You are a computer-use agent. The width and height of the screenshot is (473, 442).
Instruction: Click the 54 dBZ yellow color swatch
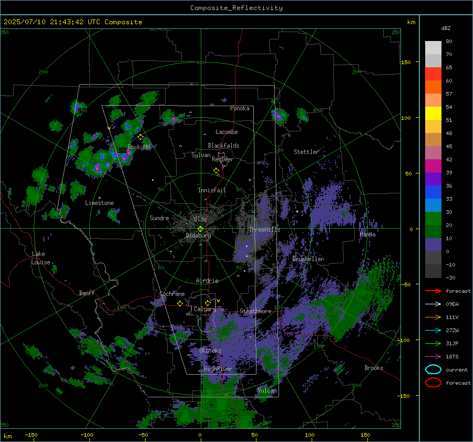point(433,114)
